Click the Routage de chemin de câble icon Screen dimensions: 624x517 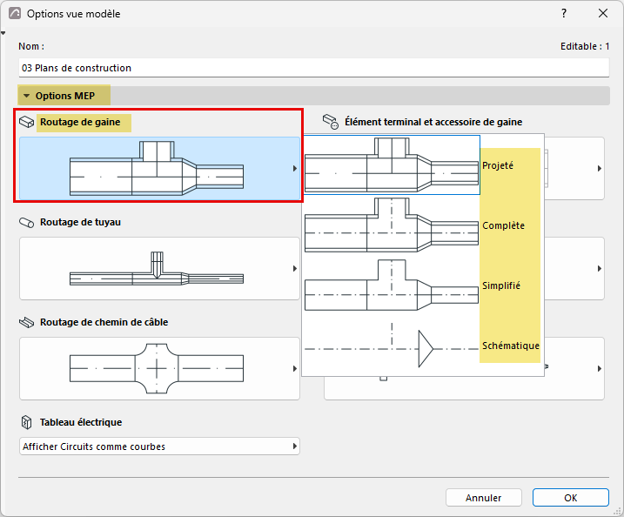[x=27, y=322]
